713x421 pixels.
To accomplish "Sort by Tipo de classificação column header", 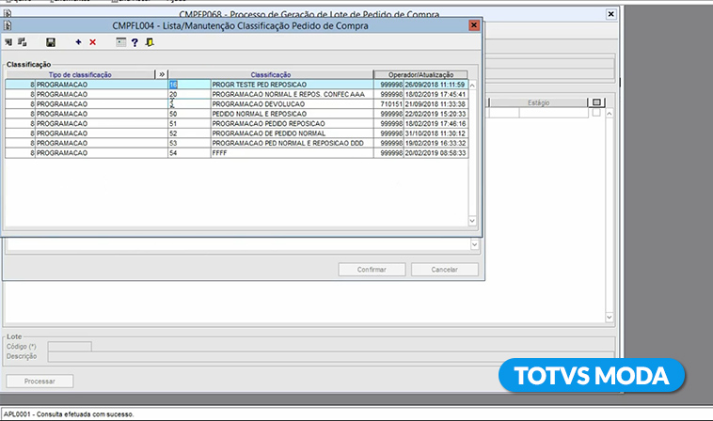I will pos(80,74).
